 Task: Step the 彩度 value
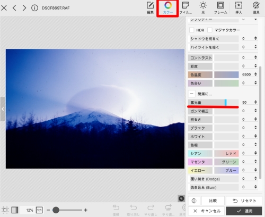[255, 66]
